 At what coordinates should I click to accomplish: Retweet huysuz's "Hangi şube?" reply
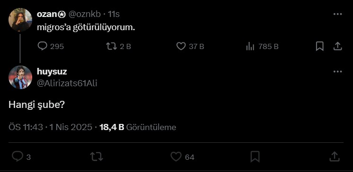tap(97, 157)
